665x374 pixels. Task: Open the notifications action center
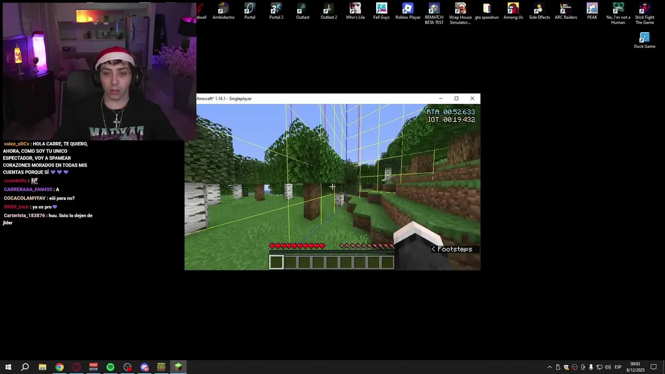click(x=654, y=367)
